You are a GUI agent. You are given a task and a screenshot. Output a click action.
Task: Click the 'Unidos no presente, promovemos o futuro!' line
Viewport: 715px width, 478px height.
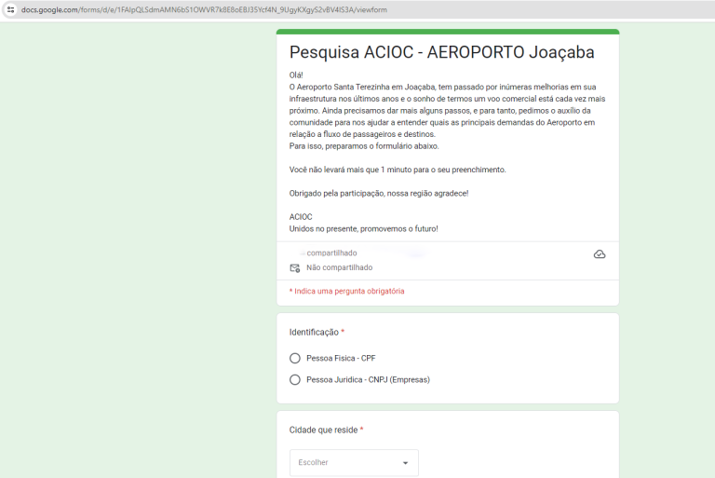pyautogui.click(x=363, y=228)
